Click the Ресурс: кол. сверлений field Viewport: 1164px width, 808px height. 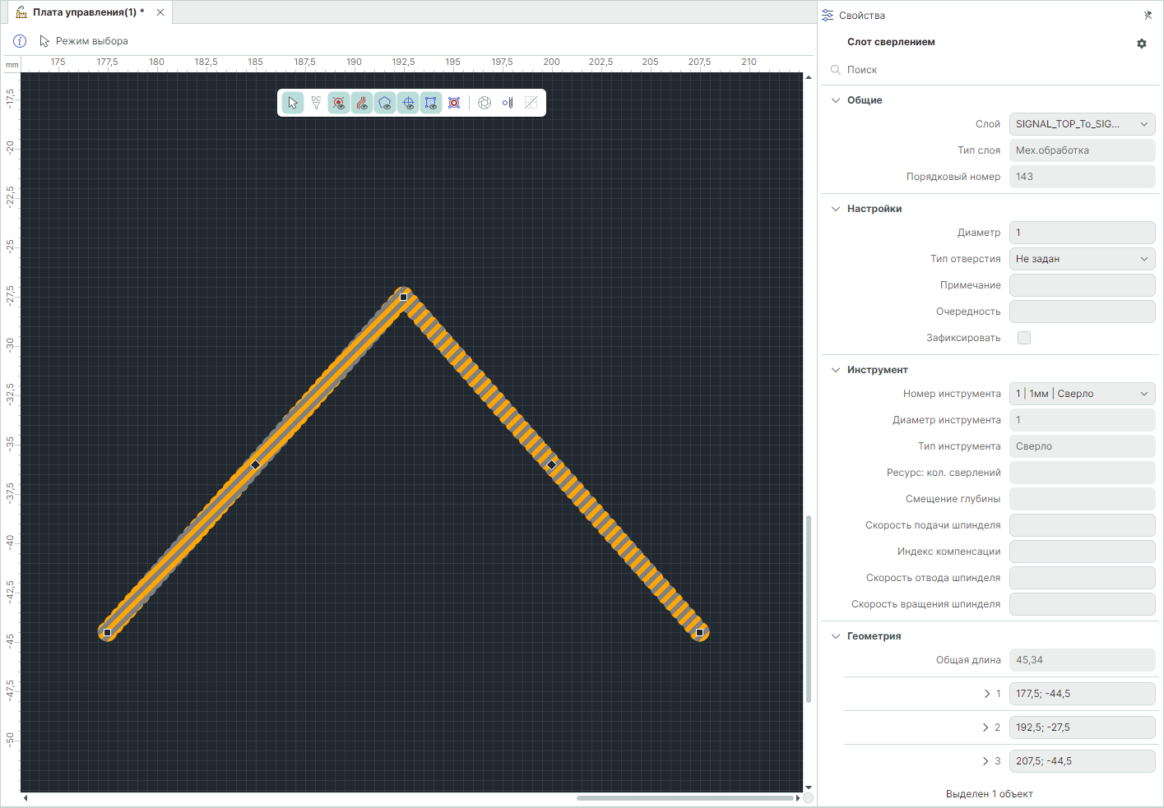click(x=1083, y=473)
